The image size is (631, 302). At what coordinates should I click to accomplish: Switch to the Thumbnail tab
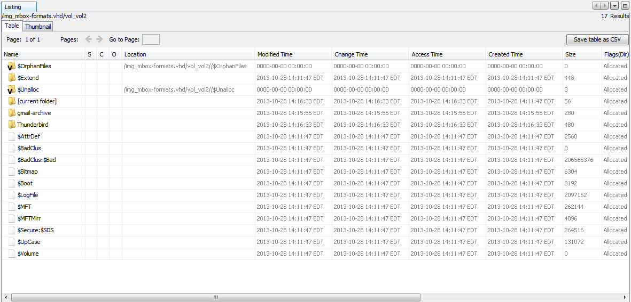(38, 27)
